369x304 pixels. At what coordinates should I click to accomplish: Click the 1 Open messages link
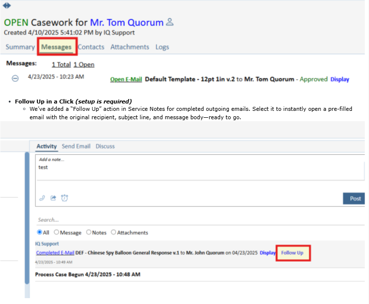point(84,65)
